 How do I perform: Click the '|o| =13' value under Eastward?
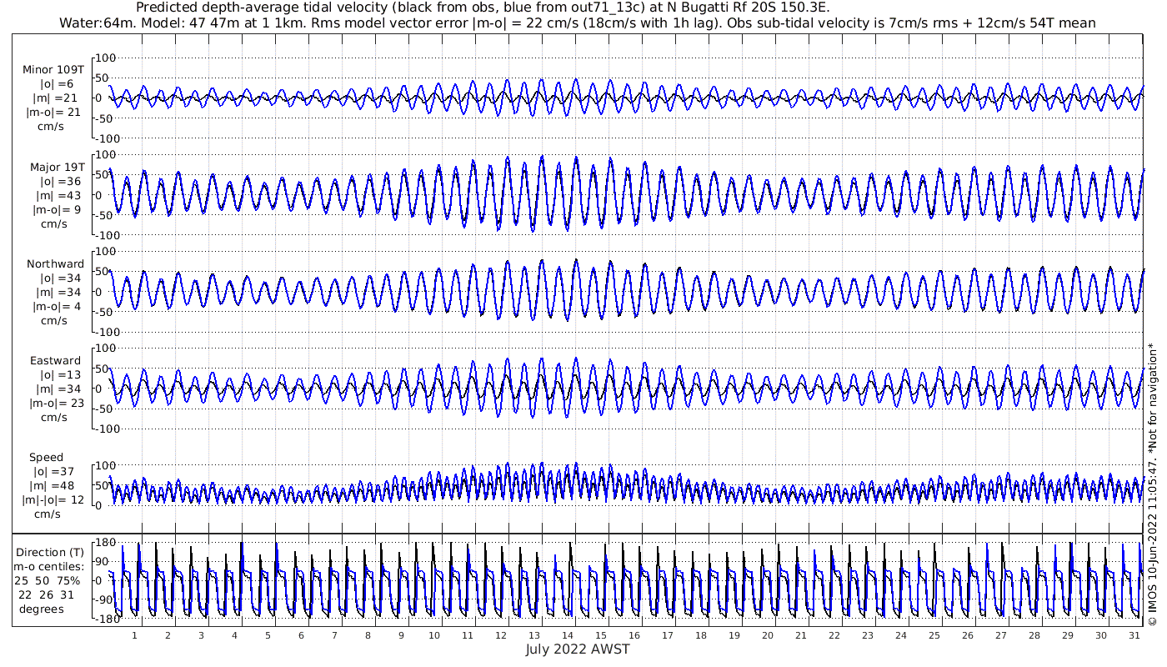[x=58, y=375]
